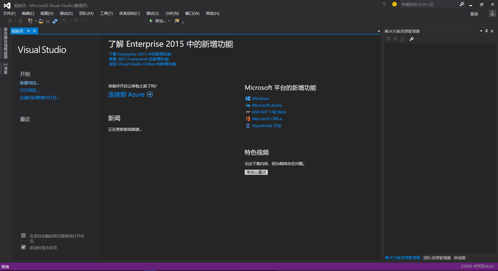Click the Find in Files folder icon
The height and width of the screenshot is (271, 498).
tap(177, 21)
